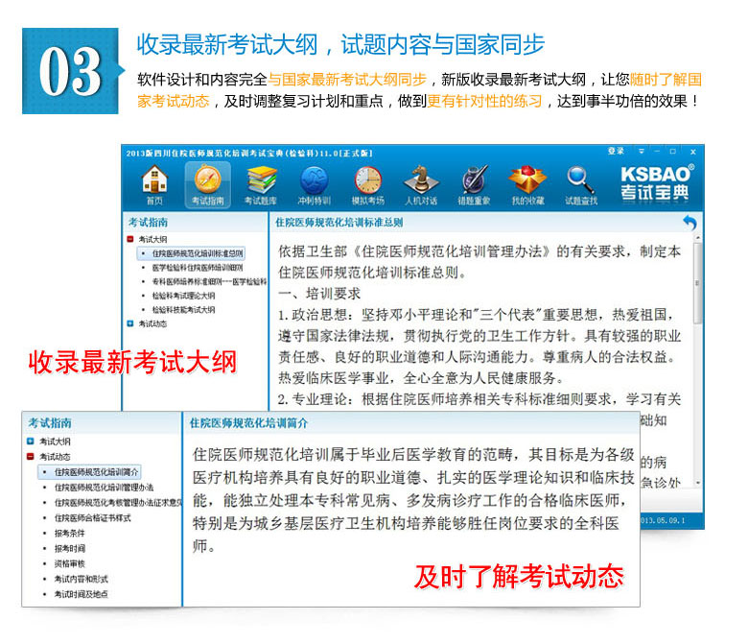Viewport: 748px width, 644px height.
Task: Select 医学检验科住院医师培训细则 tree item
Action: 197,268
